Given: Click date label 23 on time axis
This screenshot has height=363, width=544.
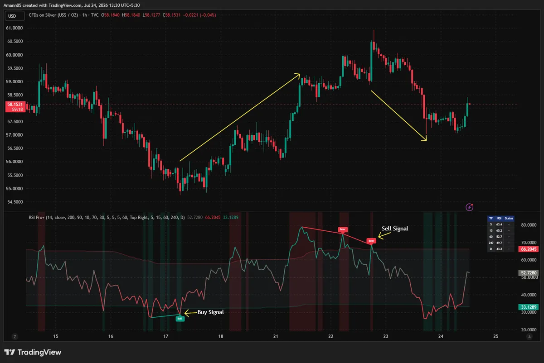Looking at the screenshot, I should click(x=386, y=336).
